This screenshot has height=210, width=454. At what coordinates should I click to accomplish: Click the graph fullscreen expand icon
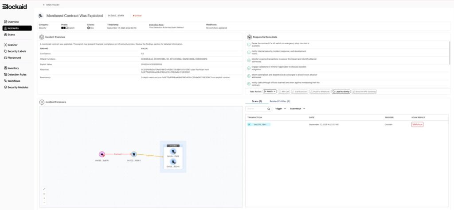pyautogui.click(x=44, y=189)
